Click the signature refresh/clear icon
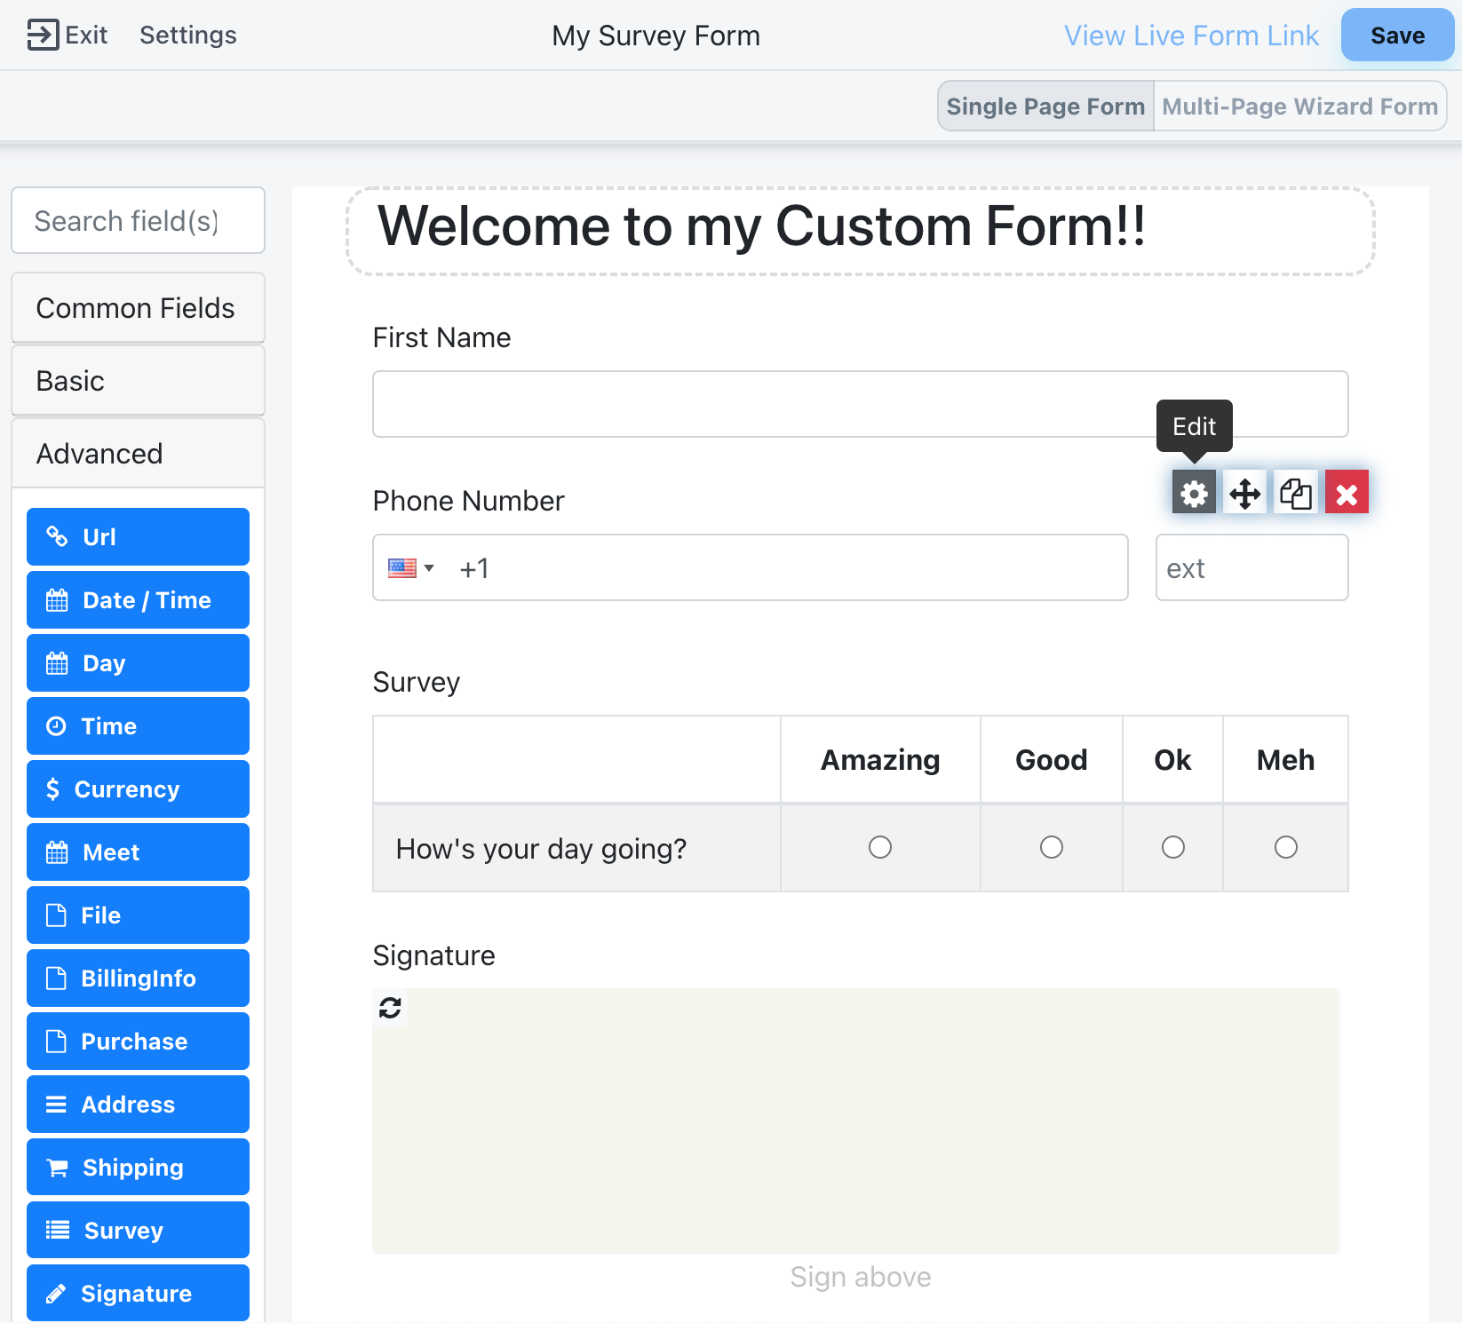 pyautogui.click(x=390, y=1008)
